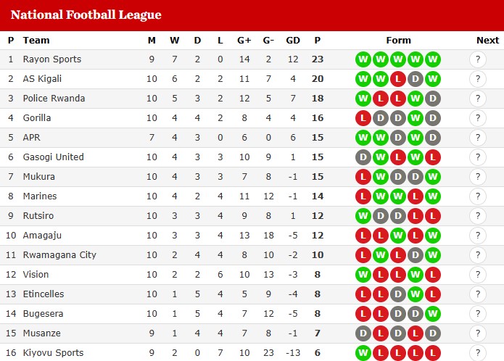504x361 pixels.
Task: Click Etincelles' green W form badge
Action: point(416,294)
